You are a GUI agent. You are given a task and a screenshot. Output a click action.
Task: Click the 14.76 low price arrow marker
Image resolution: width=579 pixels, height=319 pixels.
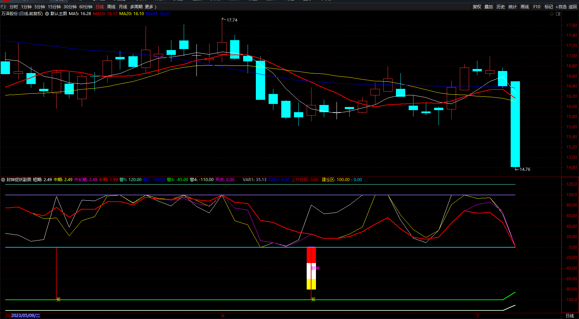coord(517,169)
